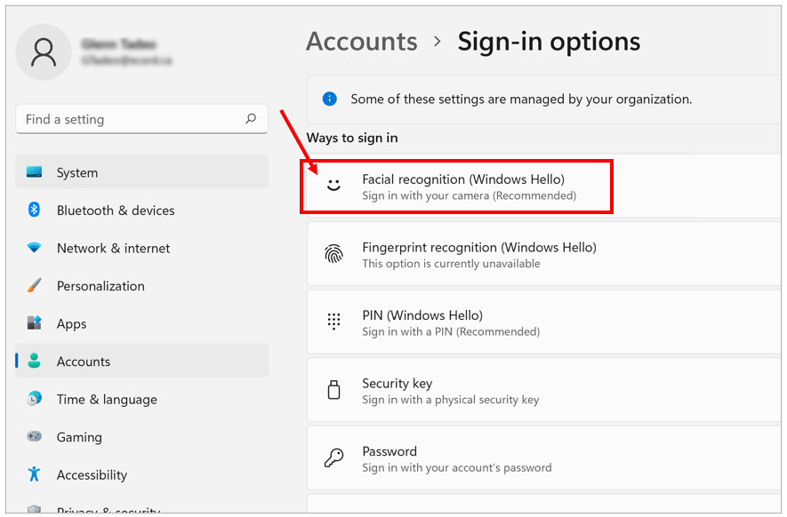Screen dimensions: 787x517
Task: Click the "PIN (Windows Hello)" title text
Action: point(422,315)
